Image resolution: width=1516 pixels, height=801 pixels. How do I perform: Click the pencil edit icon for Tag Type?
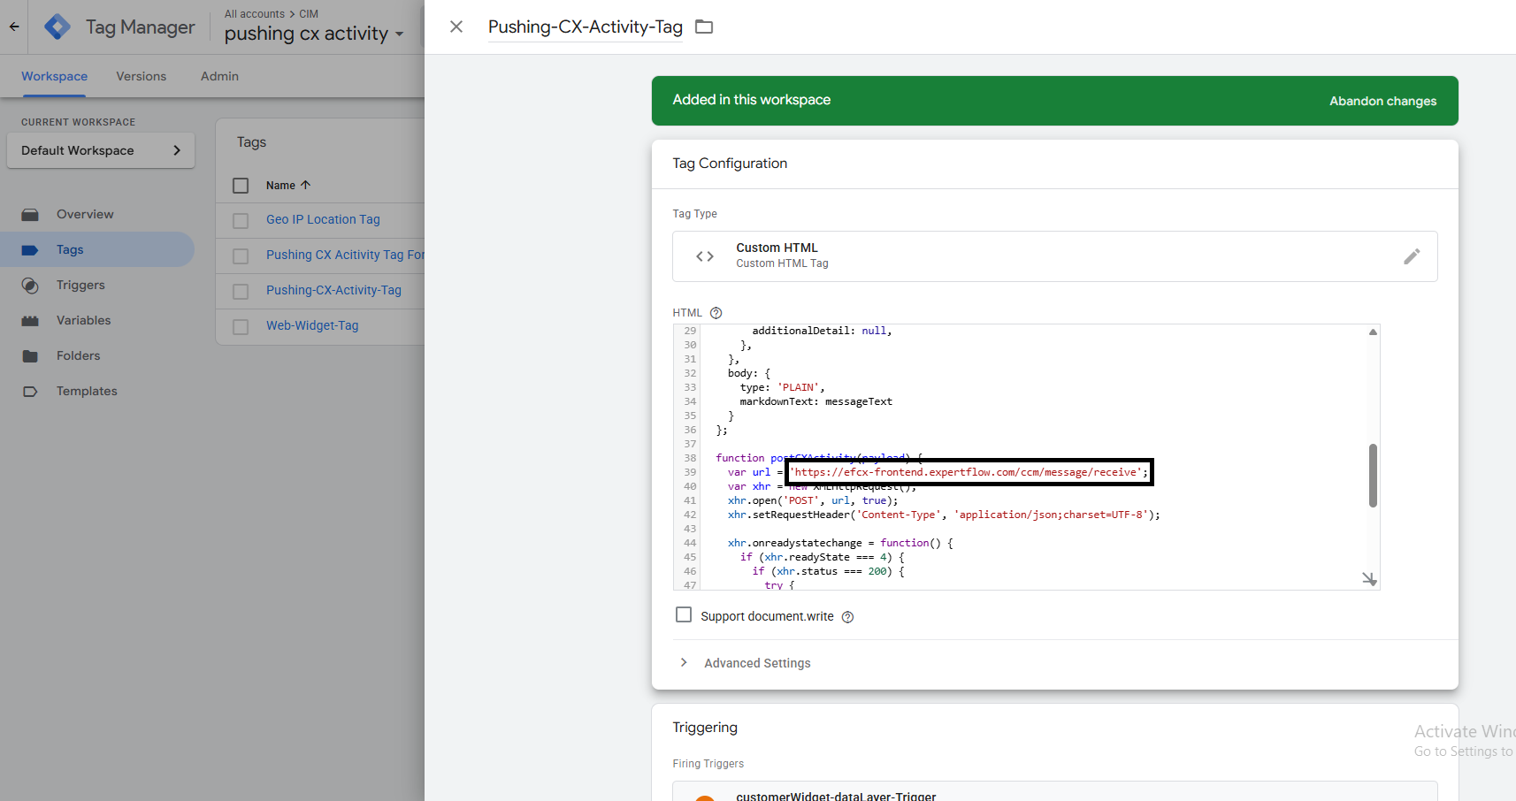click(1411, 256)
